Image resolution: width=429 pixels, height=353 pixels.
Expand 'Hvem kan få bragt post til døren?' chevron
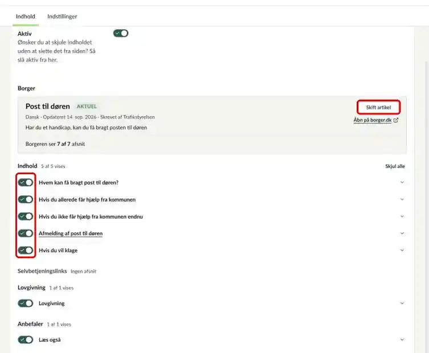click(402, 182)
